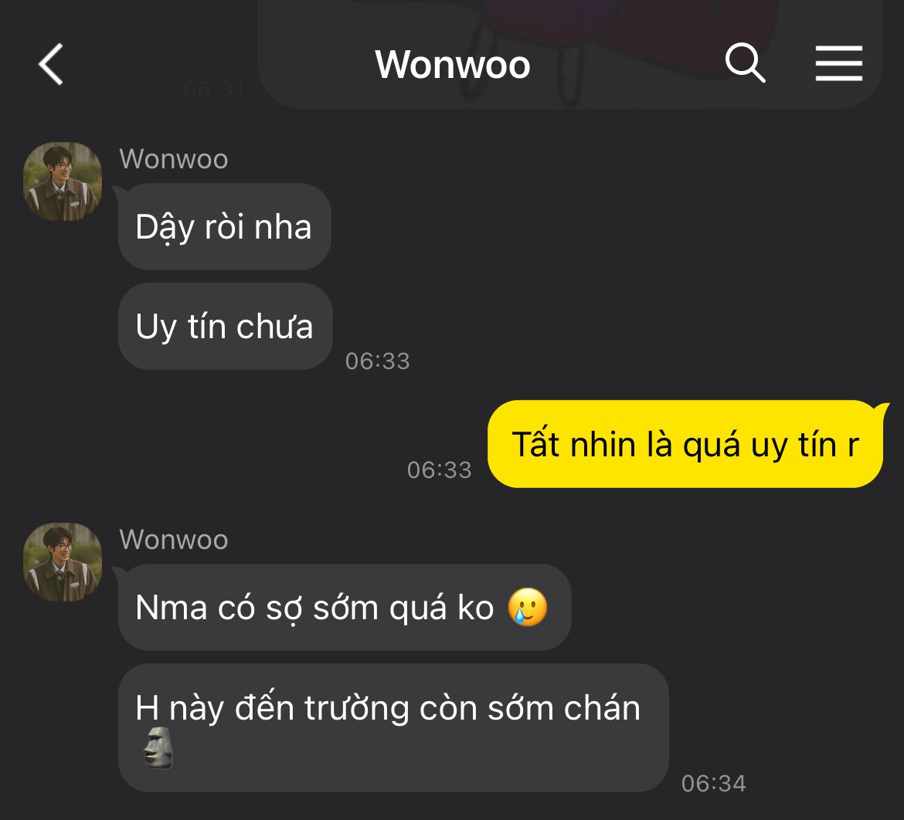Select the yellow 'Tất nhin là quá uy tín r' bubble
Viewport: 904px width, 820px height.
tap(685, 444)
